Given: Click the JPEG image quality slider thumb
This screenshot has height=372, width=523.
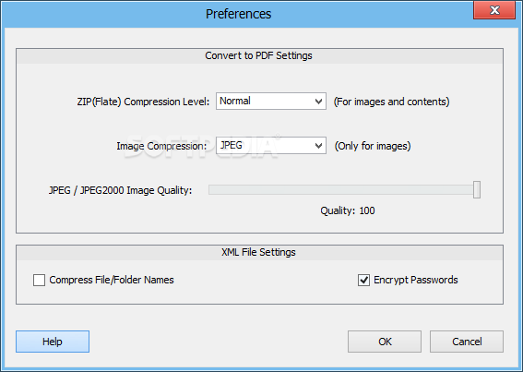Looking at the screenshot, I should point(477,189).
